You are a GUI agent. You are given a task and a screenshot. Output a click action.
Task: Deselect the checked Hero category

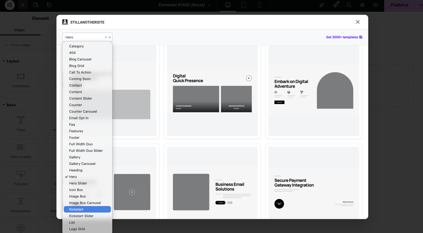106,37
